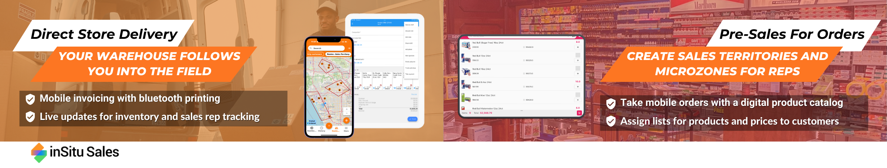Click the Direct Store Delivery heading
The width and height of the screenshot is (887, 168).
pos(104,34)
